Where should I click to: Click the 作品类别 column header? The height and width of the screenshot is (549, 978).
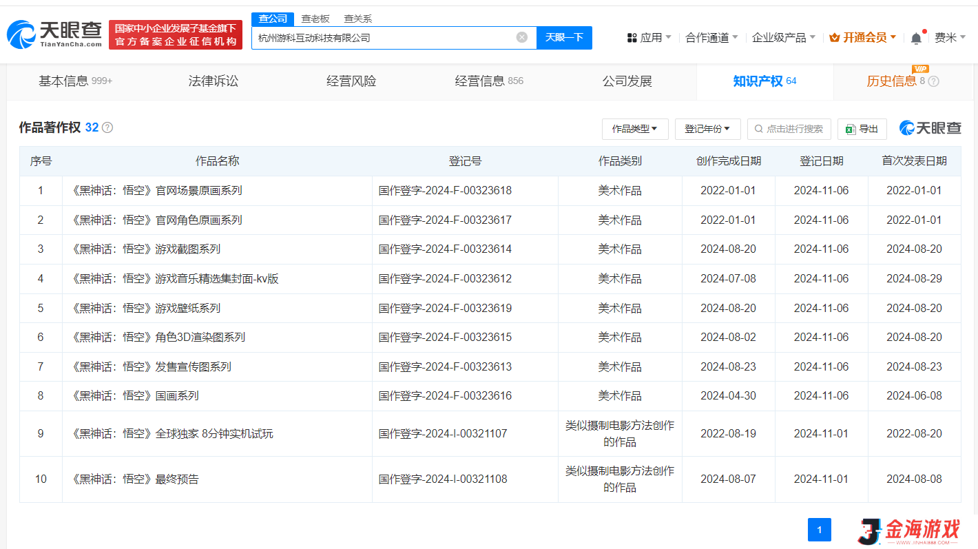[620, 161]
